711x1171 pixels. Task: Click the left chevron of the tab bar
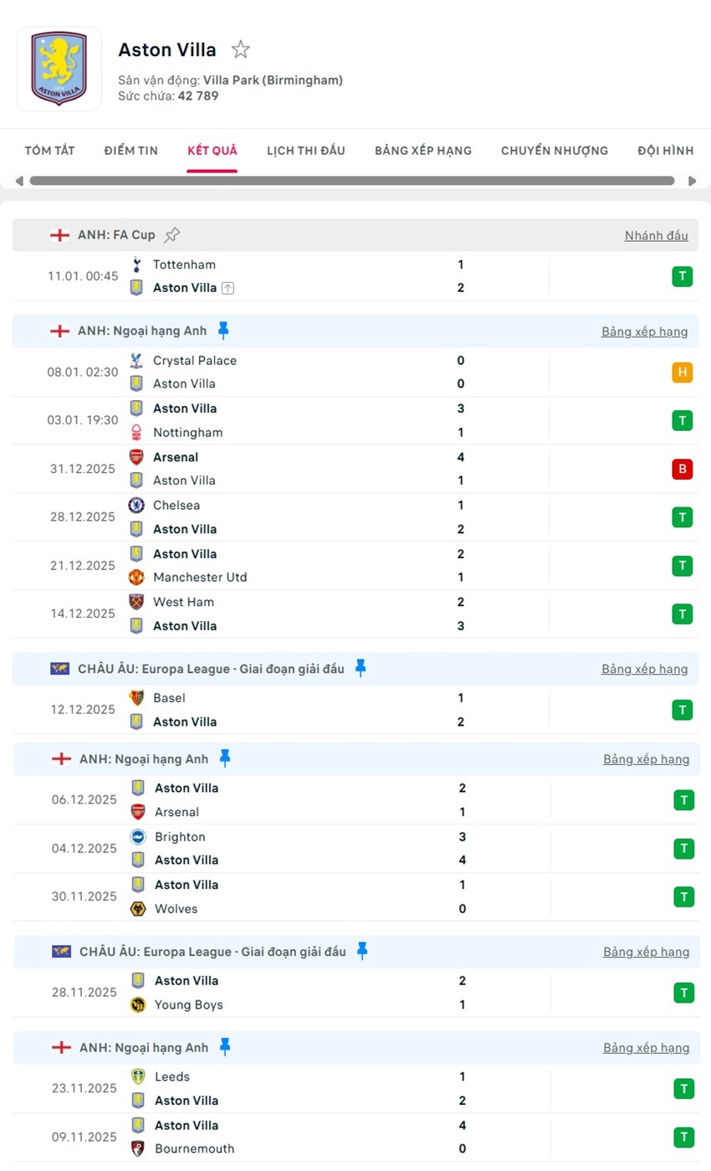(x=18, y=180)
